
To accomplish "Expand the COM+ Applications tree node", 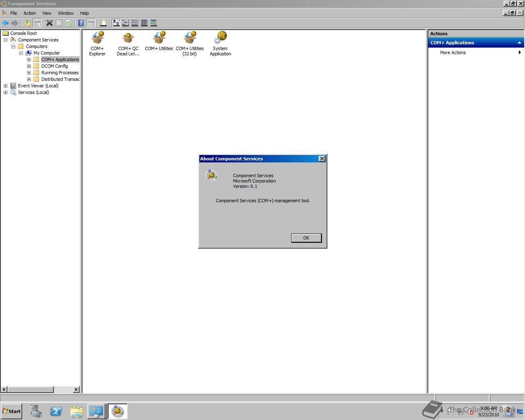I will (29, 59).
